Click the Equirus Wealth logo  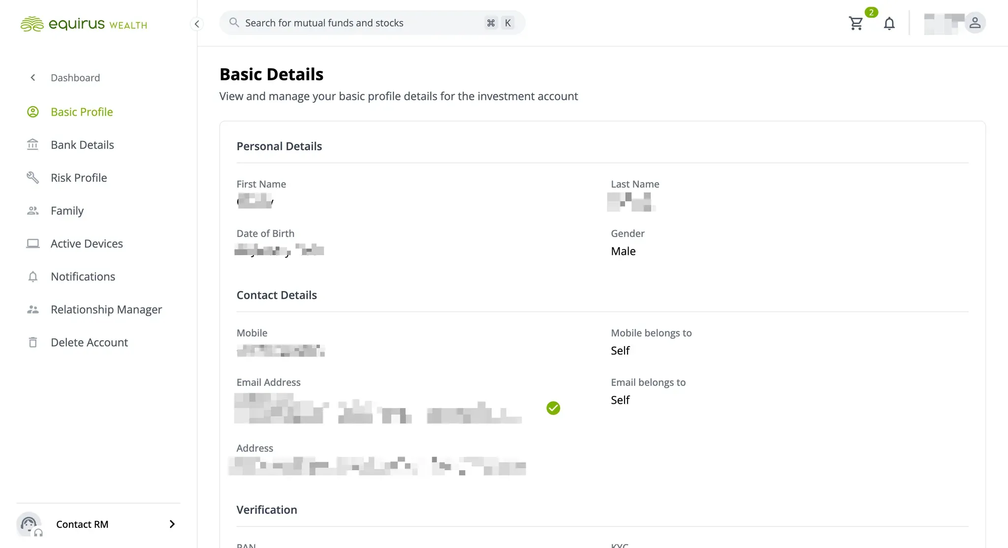pos(84,24)
